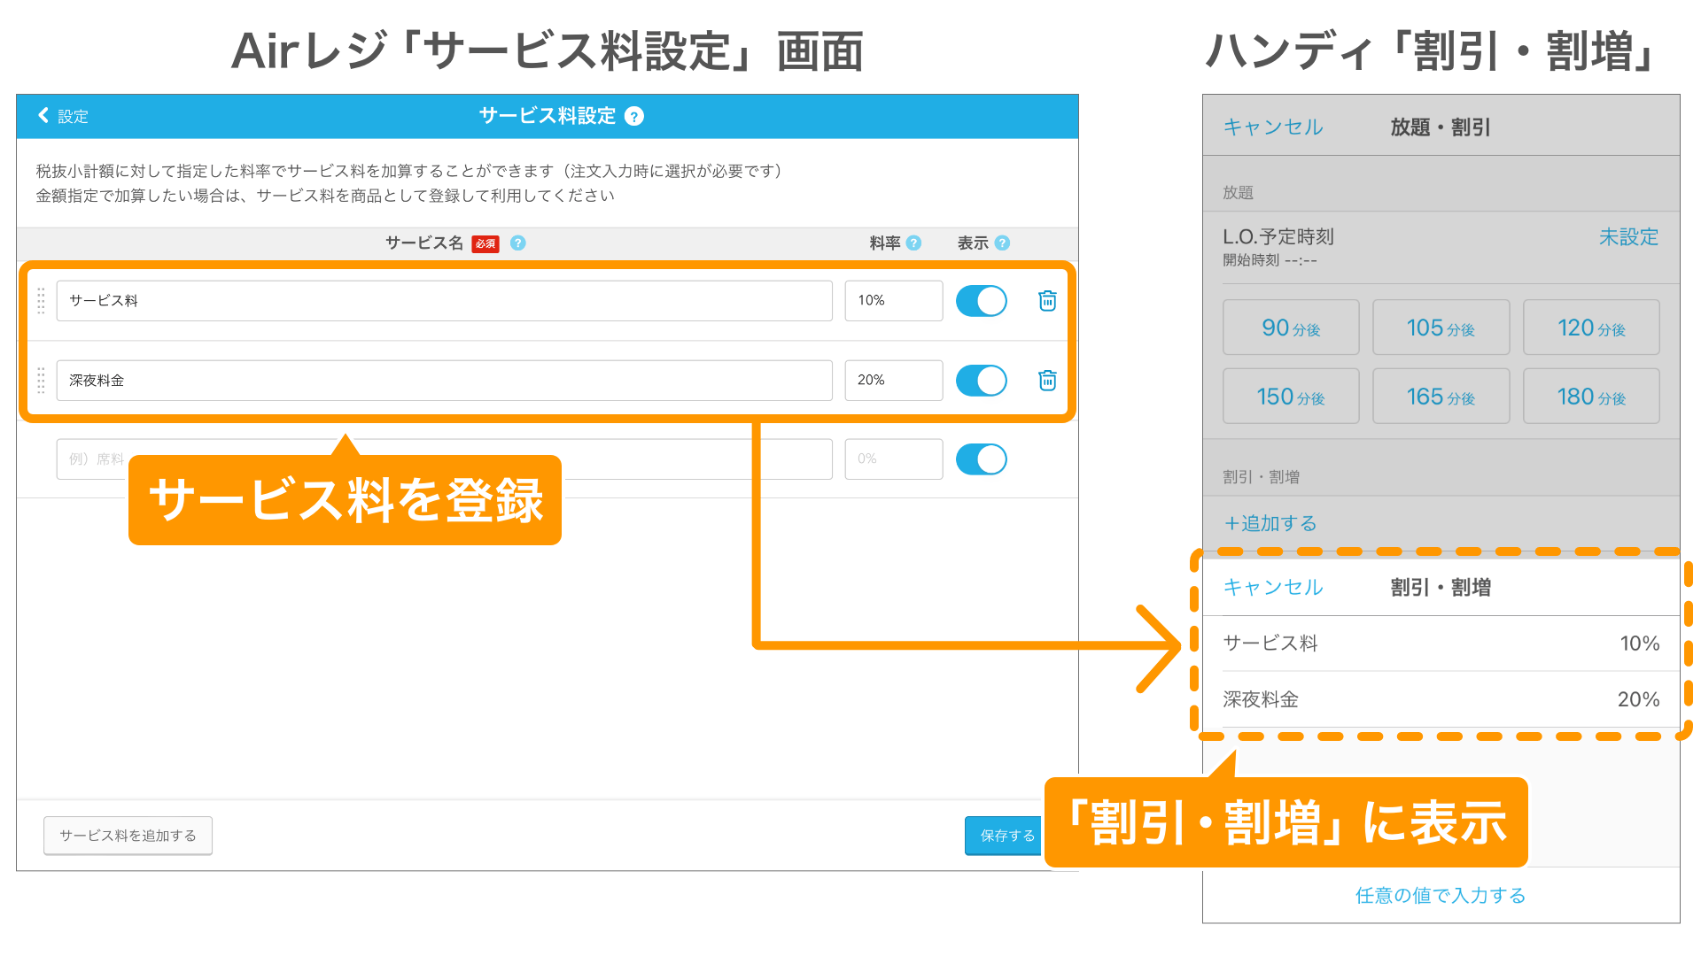Tap 未設定 for L.O.予定時刻
This screenshot has height=956, width=1701.
[1628, 237]
